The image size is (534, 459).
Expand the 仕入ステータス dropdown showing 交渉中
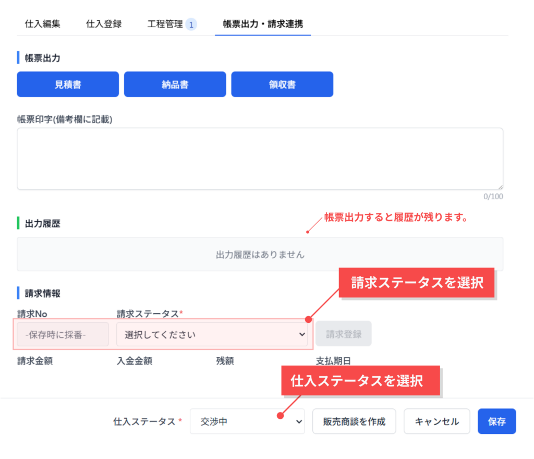click(x=247, y=421)
